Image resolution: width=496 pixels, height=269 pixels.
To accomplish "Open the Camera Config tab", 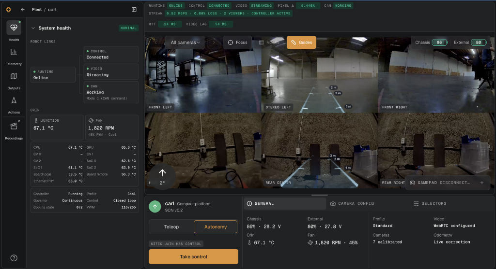I will 352,204.
